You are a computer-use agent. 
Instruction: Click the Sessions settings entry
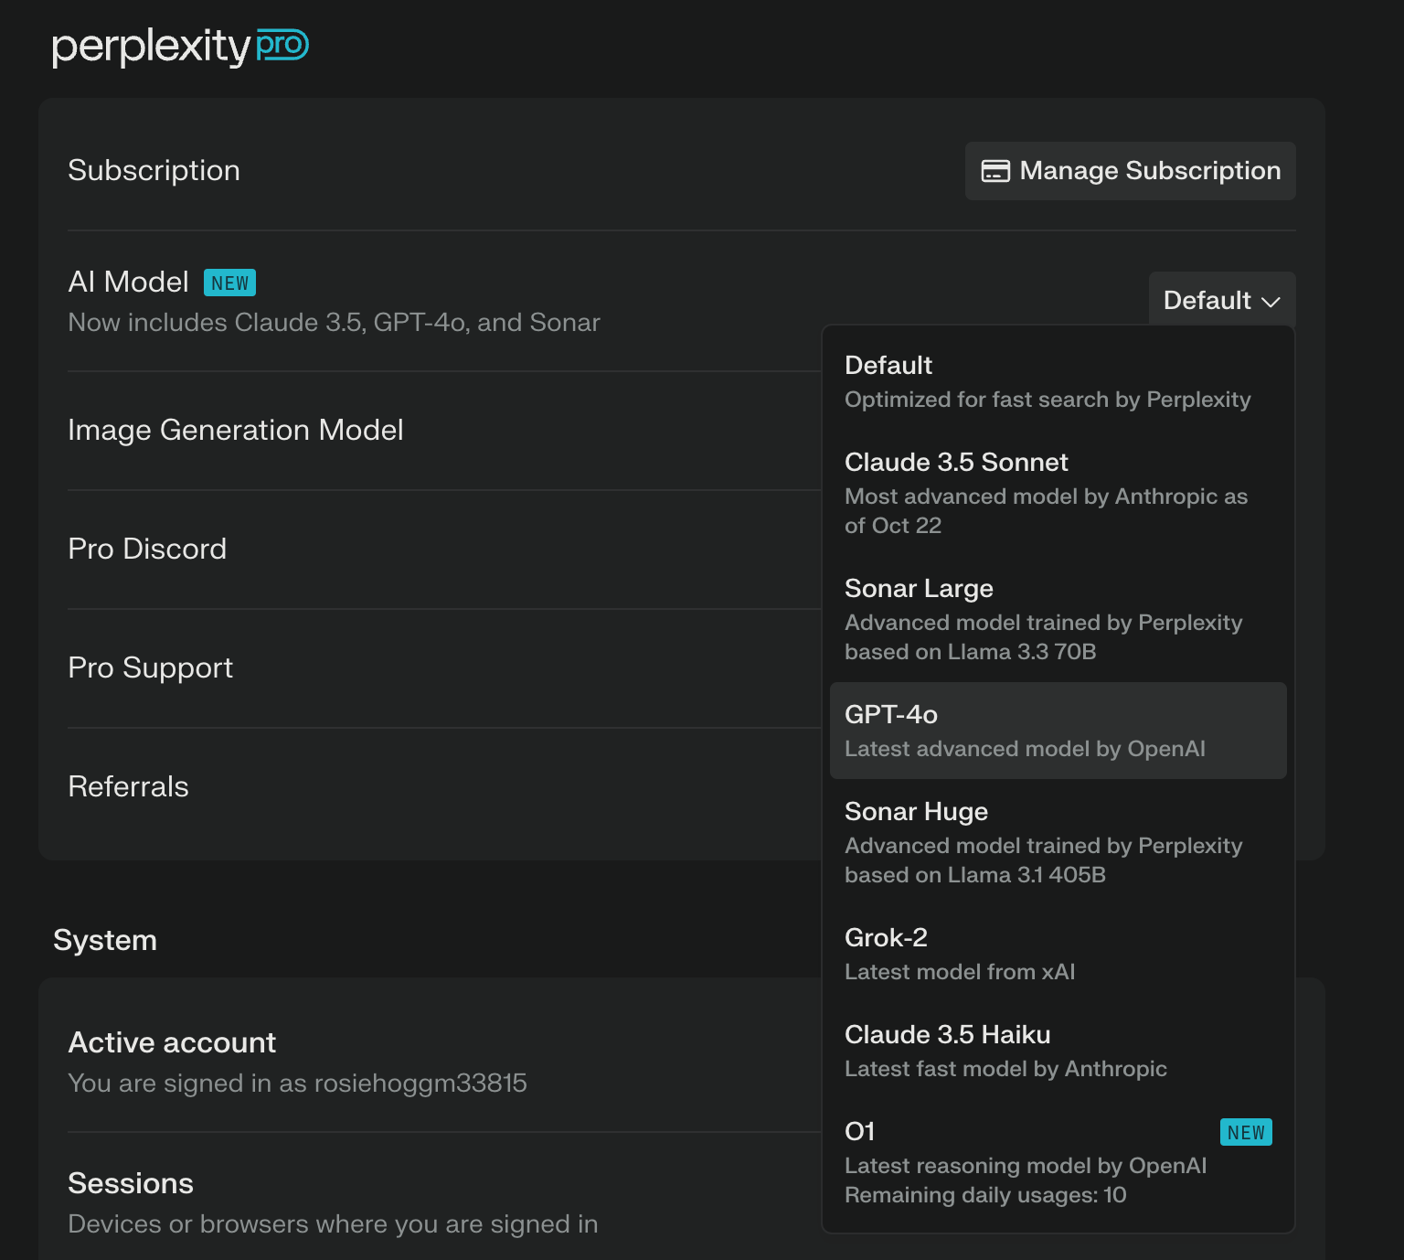444,1201
